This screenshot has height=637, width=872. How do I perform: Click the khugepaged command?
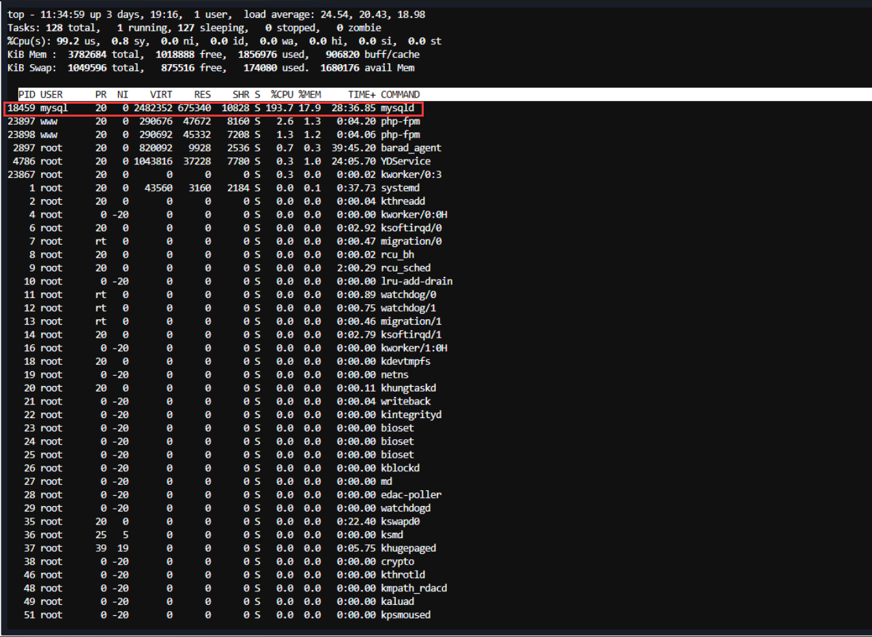[408, 548]
